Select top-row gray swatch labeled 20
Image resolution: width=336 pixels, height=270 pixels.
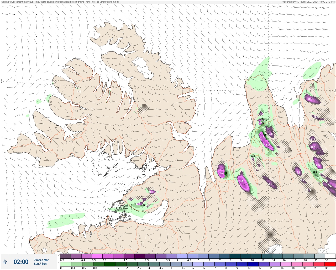pos(309,256)
